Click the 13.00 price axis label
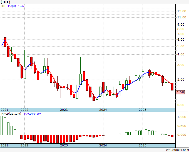189x152 pixels. click(182, 11)
